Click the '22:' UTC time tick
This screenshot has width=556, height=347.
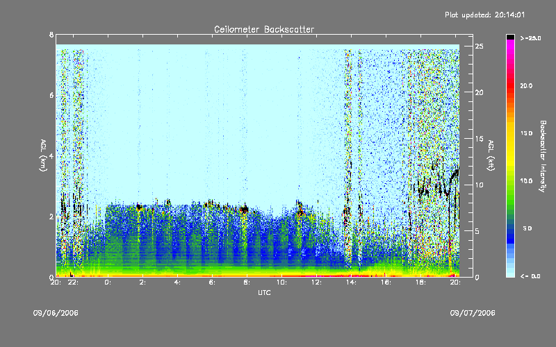pyautogui.click(x=73, y=282)
